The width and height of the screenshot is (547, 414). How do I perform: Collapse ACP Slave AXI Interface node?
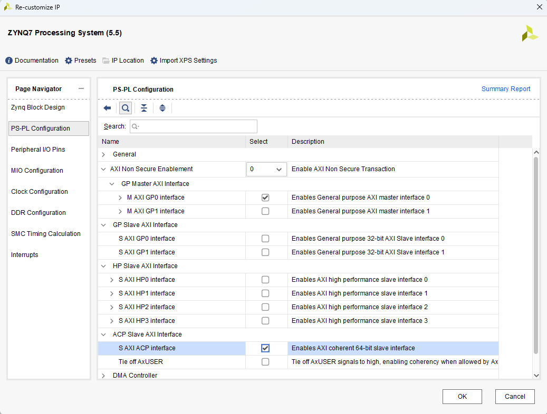pyautogui.click(x=103, y=334)
